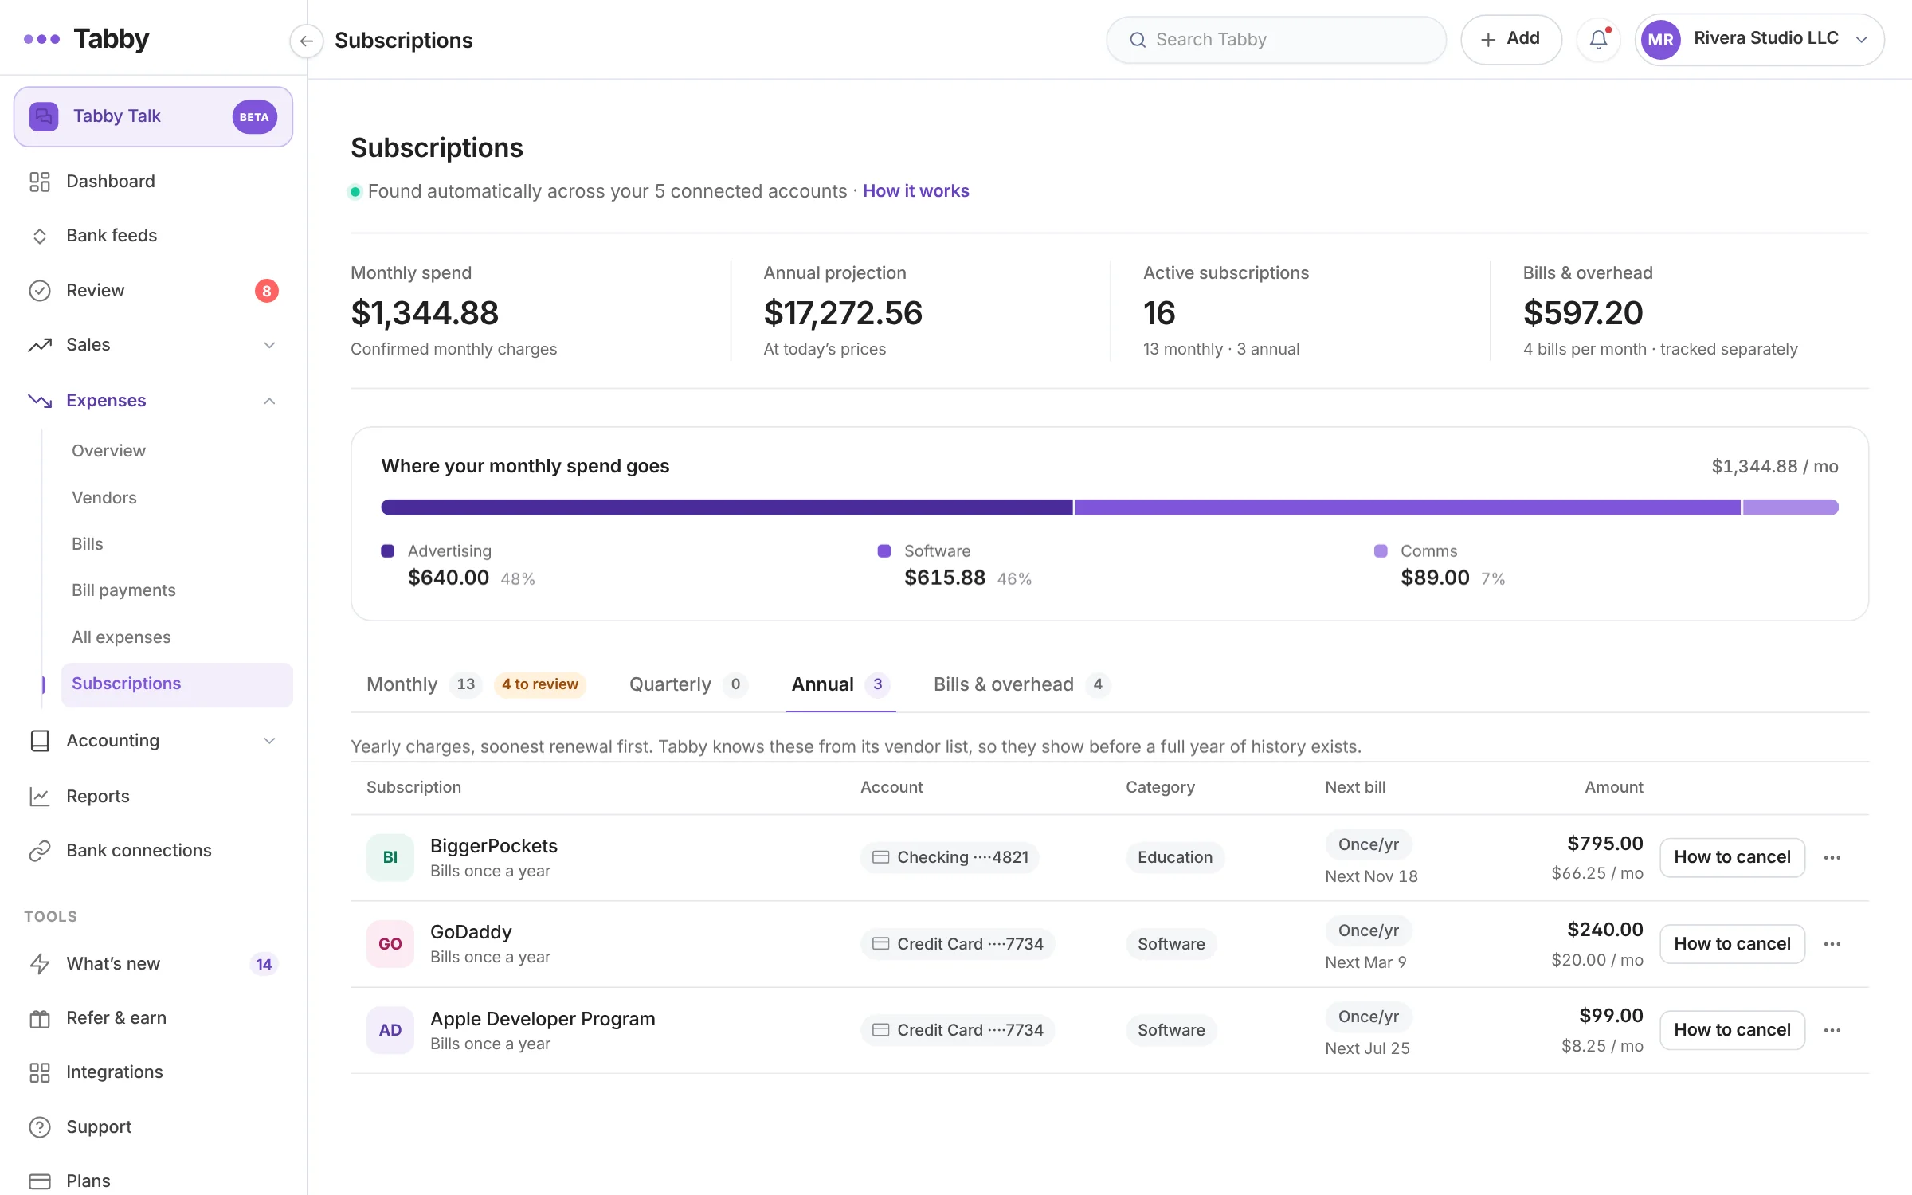Click How to cancel for BiggerPockets
The height and width of the screenshot is (1195, 1912).
(x=1732, y=857)
